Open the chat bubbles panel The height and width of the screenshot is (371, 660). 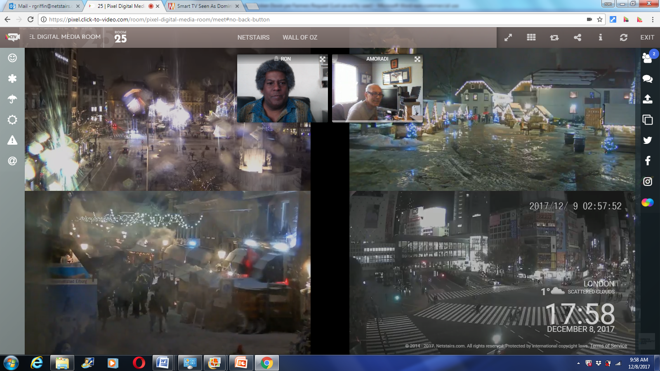click(x=648, y=79)
